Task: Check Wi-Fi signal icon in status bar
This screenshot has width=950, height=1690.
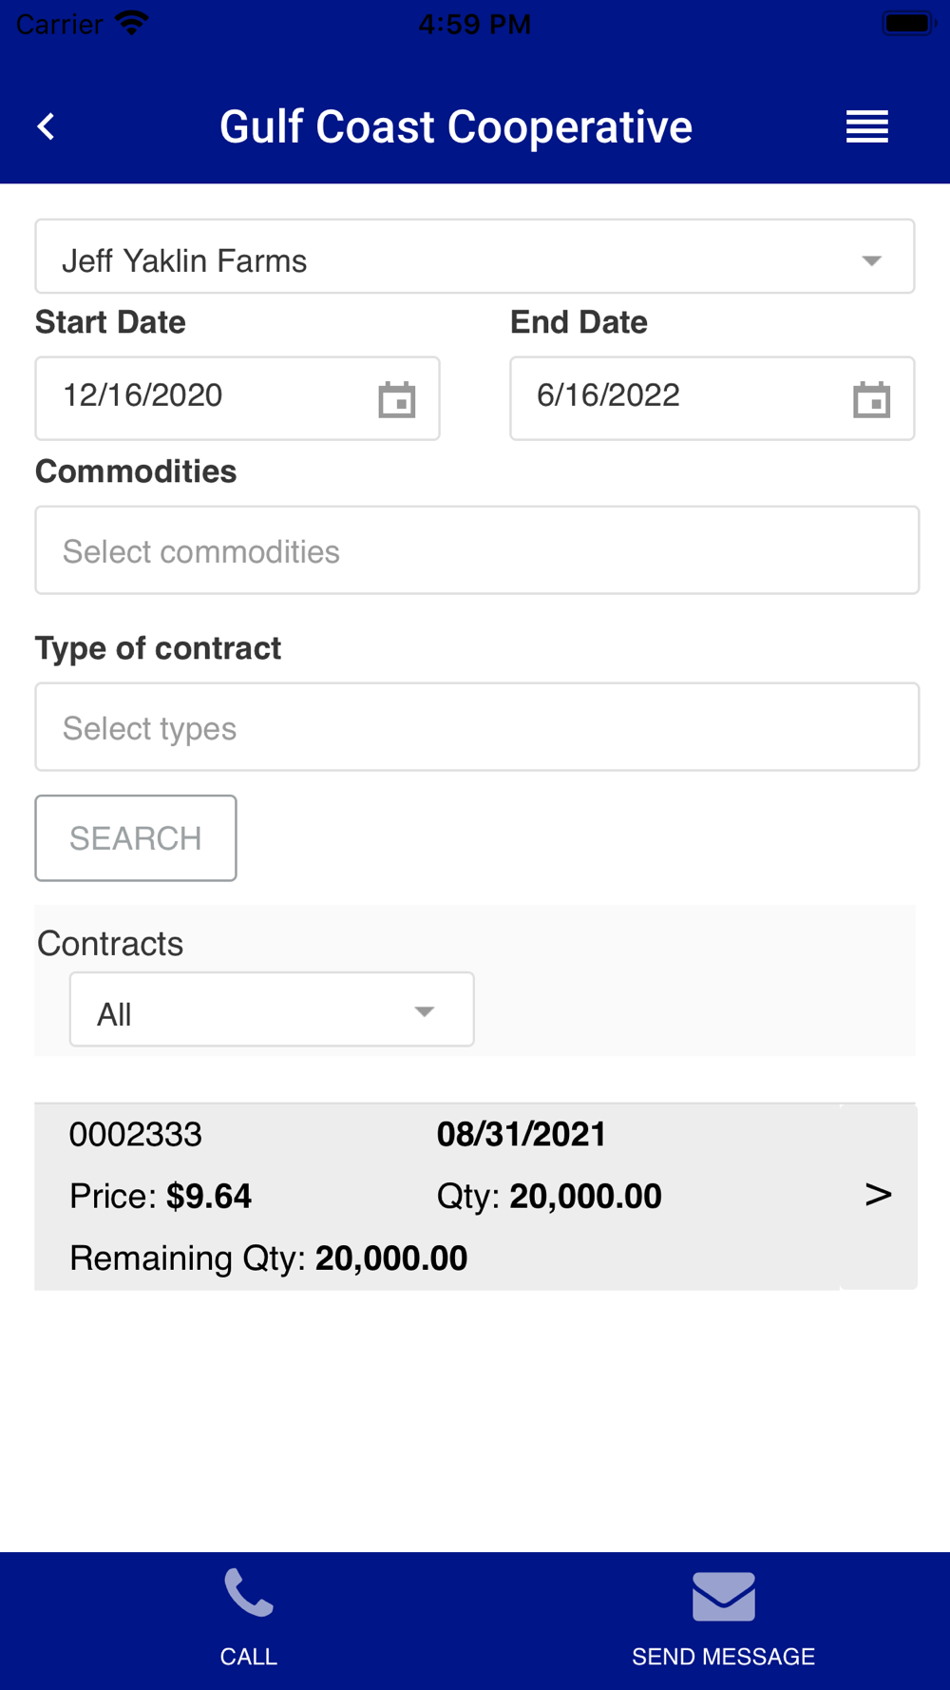Action: pos(132,23)
